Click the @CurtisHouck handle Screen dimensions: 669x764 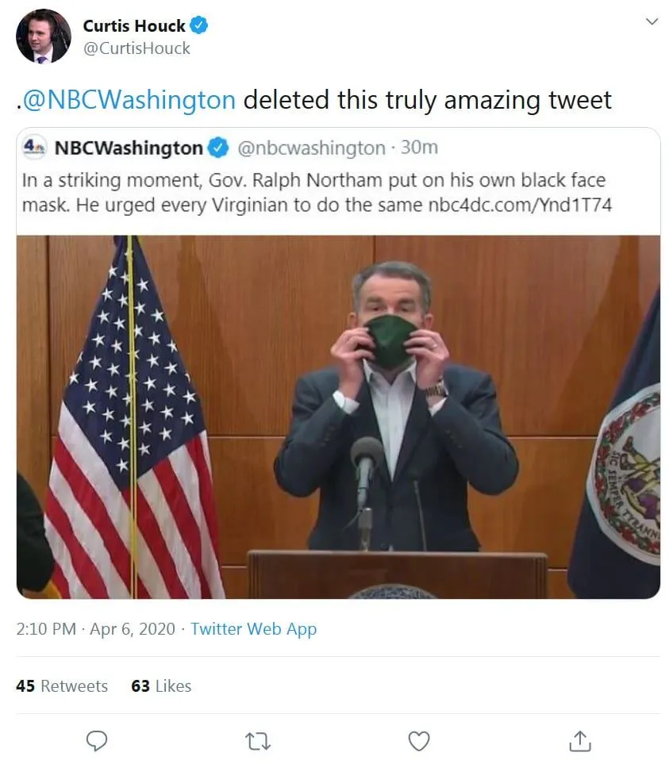pos(136,48)
